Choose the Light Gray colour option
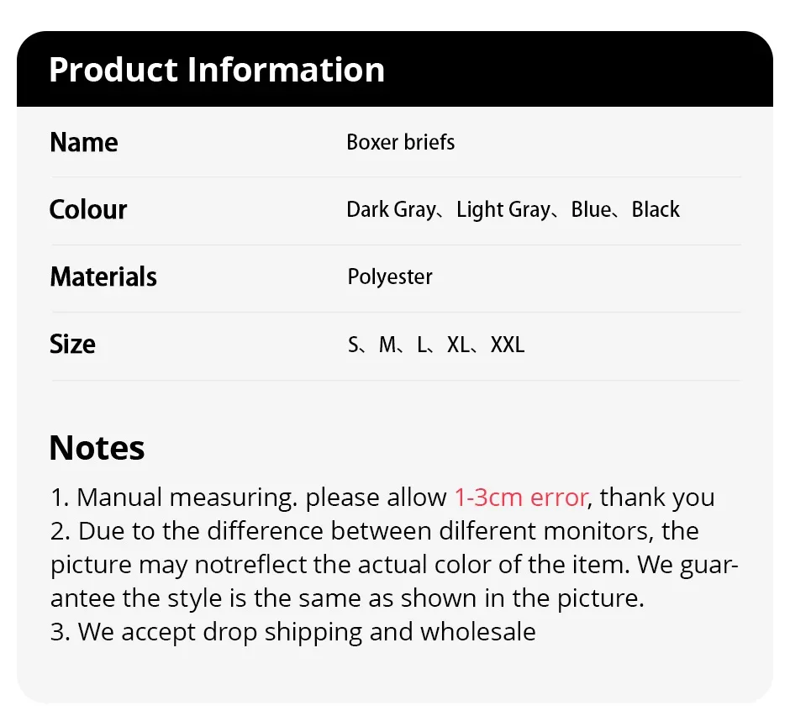Image resolution: width=790 pixels, height=711 pixels. coord(503,209)
